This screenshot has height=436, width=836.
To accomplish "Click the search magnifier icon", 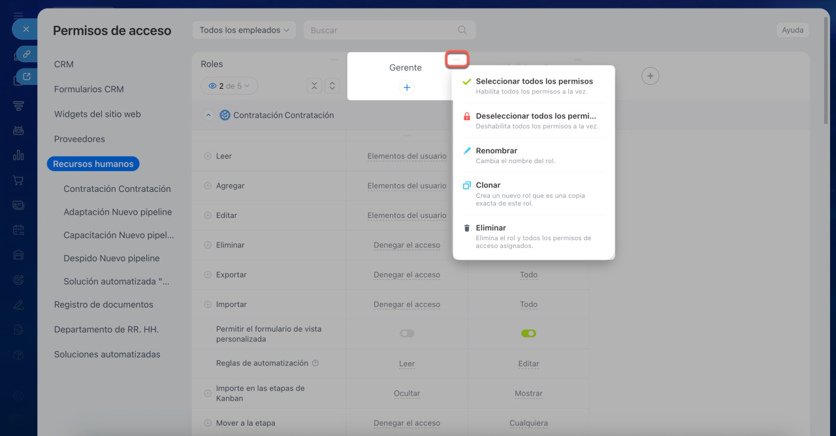I will 462,30.
